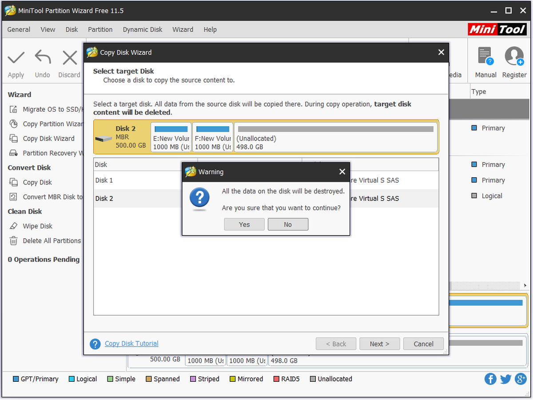Viewport: 533px width, 400px height.
Task: Click the Next > button
Action: [380, 344]
